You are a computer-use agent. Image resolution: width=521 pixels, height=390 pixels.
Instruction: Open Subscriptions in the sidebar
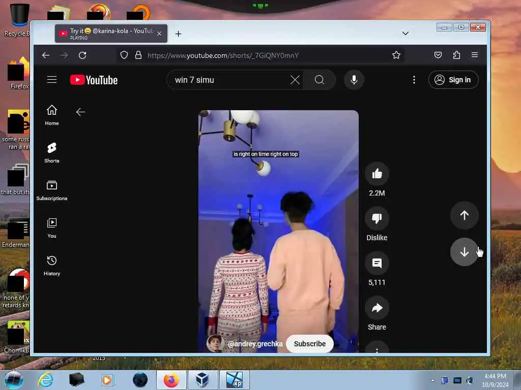tap(52, 190)
